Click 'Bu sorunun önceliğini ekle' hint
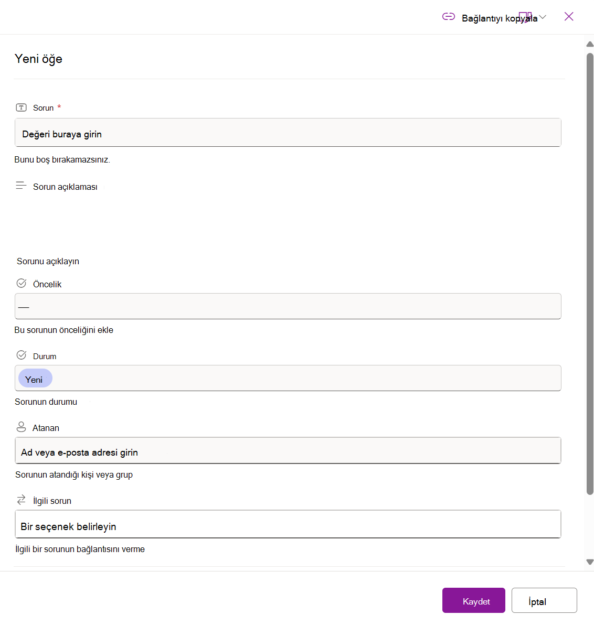Screen dimensions: 594x626 click(x=64, y=330)
